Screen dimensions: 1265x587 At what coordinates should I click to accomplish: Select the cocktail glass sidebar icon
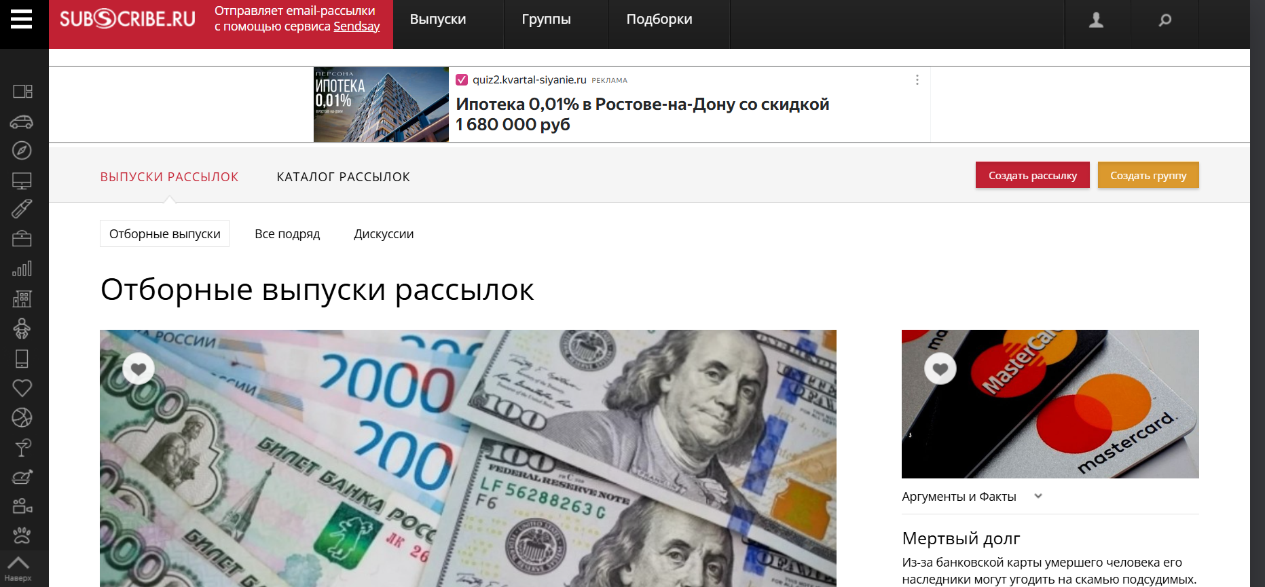click(x=22, y=447)
